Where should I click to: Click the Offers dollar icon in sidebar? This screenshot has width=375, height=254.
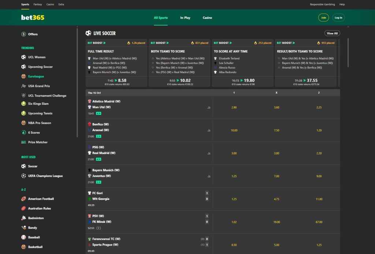click(23, 34)
